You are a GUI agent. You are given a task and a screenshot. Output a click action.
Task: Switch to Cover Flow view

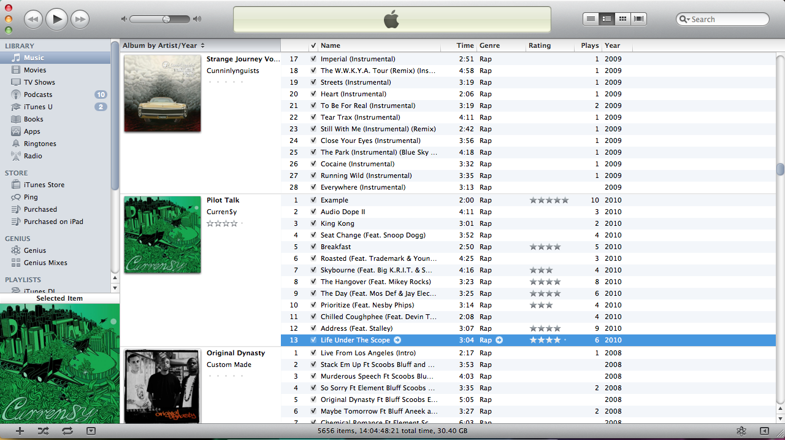point(639,19)
